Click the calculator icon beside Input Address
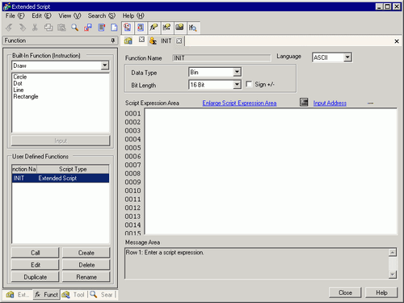Image resolution: width=404 pixels, height=303 pixels. pyautogui.click(x=304, y=103)
